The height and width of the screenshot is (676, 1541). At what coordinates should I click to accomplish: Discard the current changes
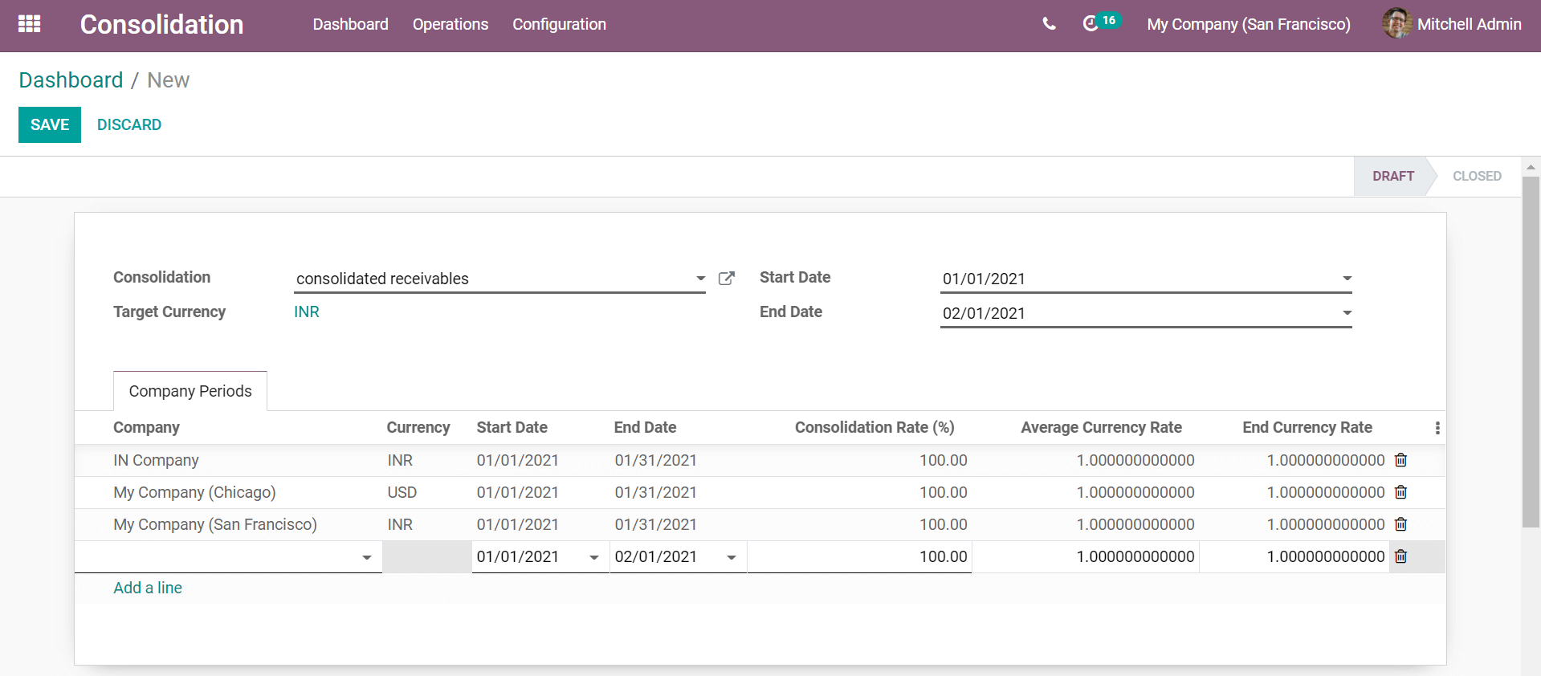(x=129, y=124)
